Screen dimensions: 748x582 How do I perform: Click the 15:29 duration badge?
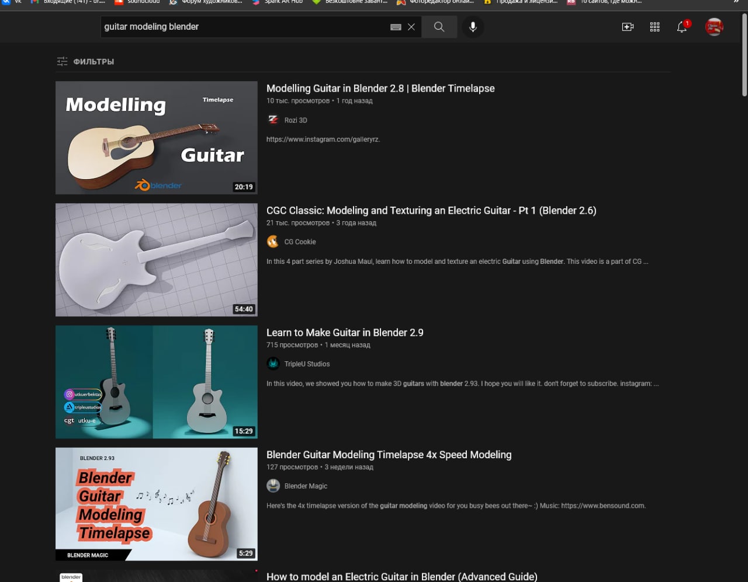click(x=244, y=431)
